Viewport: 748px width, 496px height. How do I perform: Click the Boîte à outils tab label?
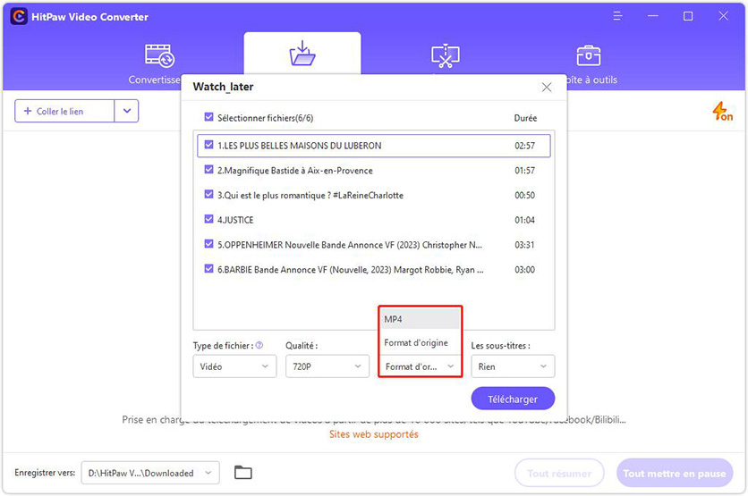click(591, 80)
